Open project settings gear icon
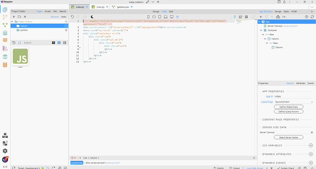Viewport: 316px width, 169px height. [x=5, y=151]
